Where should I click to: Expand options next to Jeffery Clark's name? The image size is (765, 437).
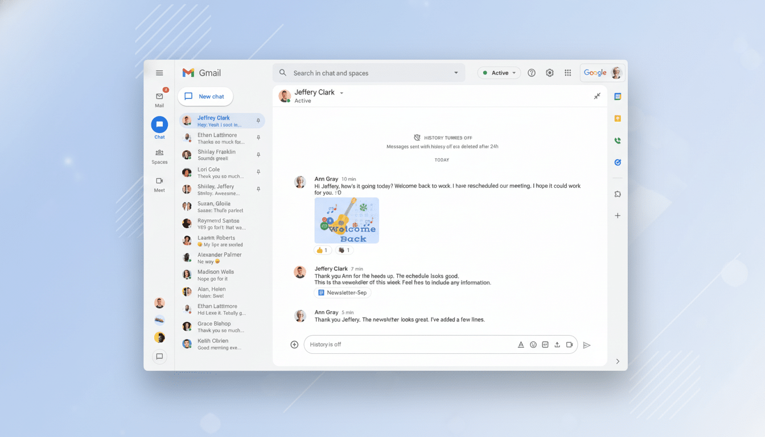[x=342, y=93]
